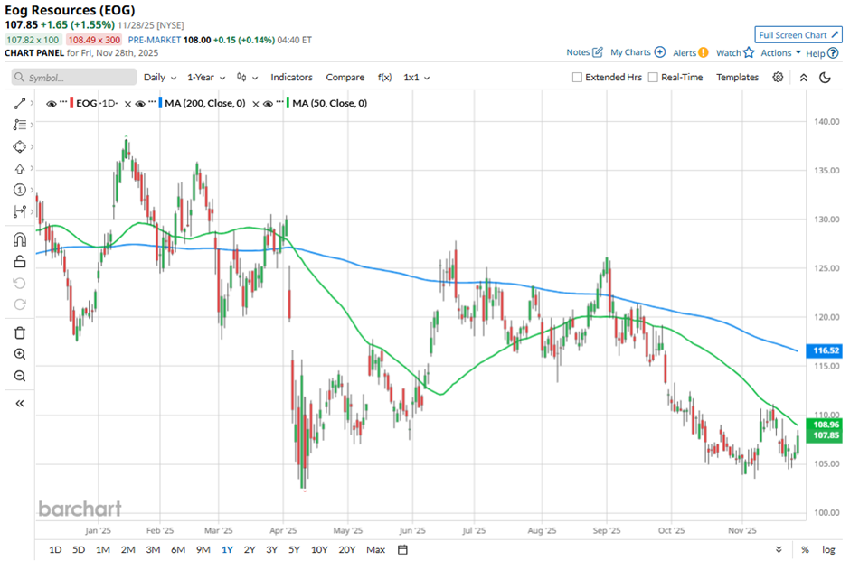This screenshot has height=570, width=850.
Task: Click the green MA 50 color swatch
Action: coord(288,103)
